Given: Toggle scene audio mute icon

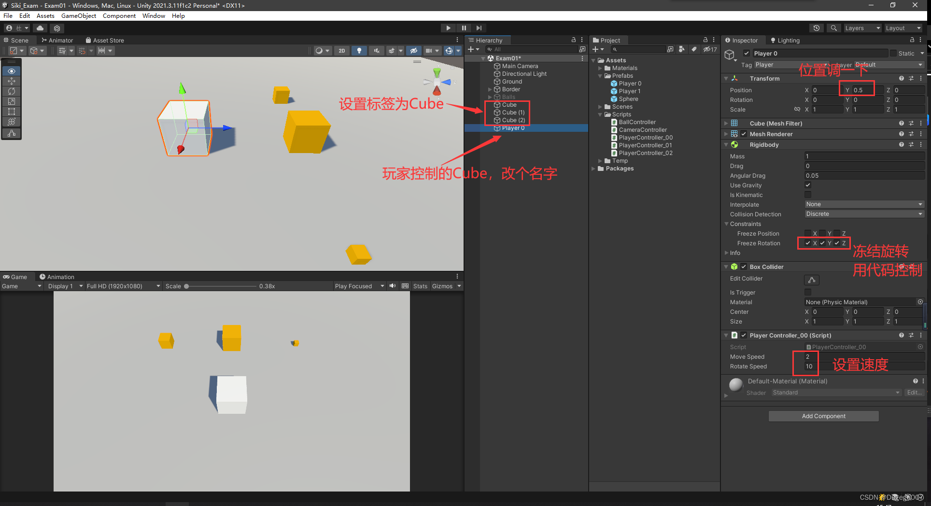Looking at the screenshot, I should pos(376,51).
